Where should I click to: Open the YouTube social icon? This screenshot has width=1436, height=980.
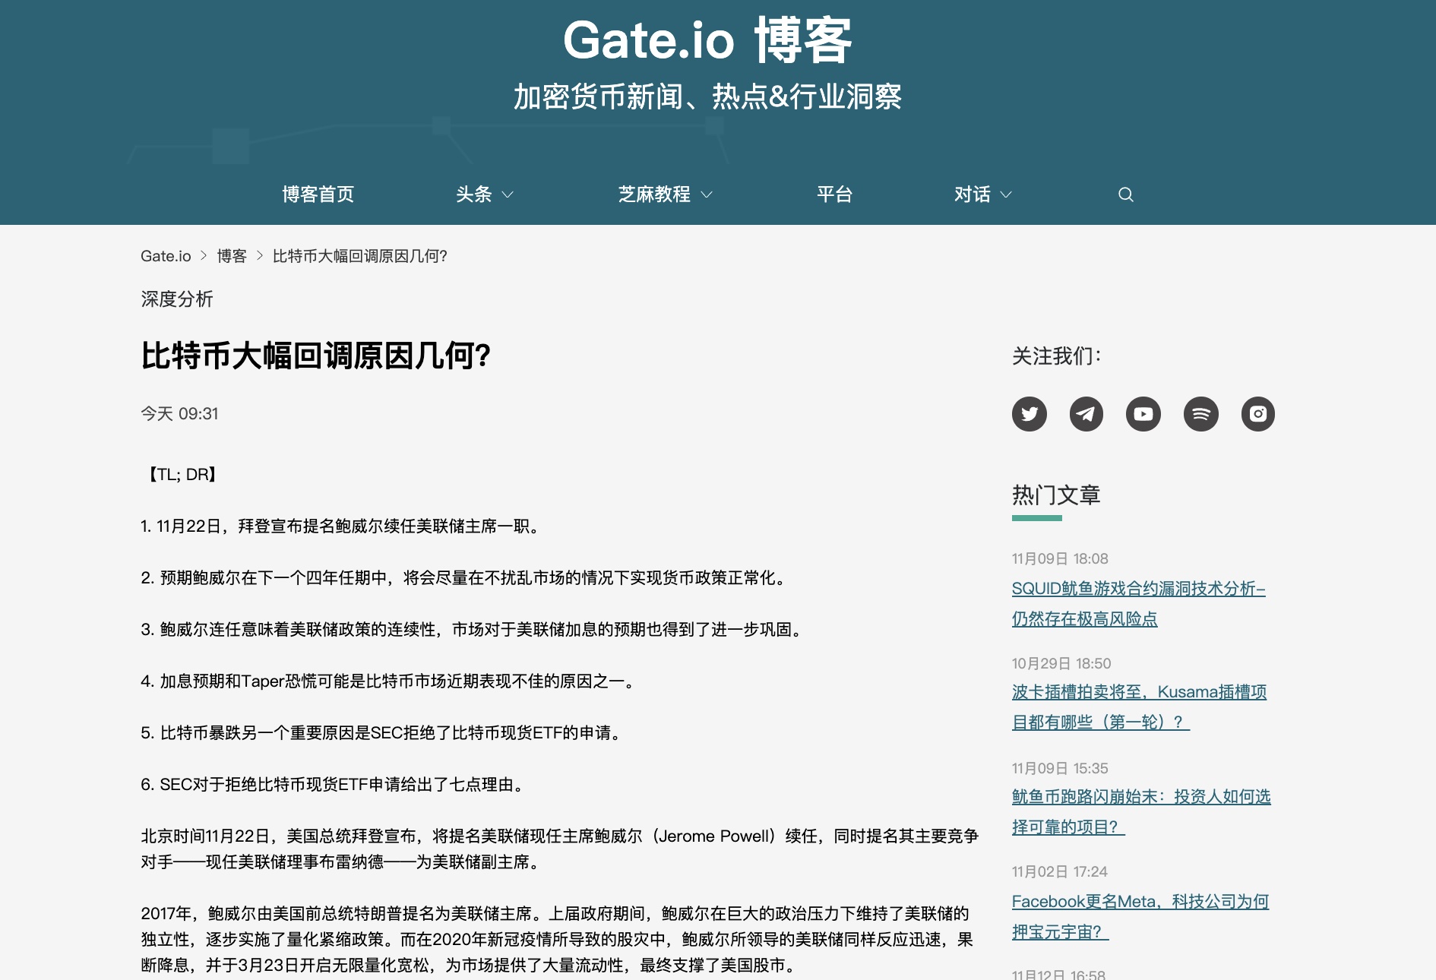click(x=1143, y=414)
